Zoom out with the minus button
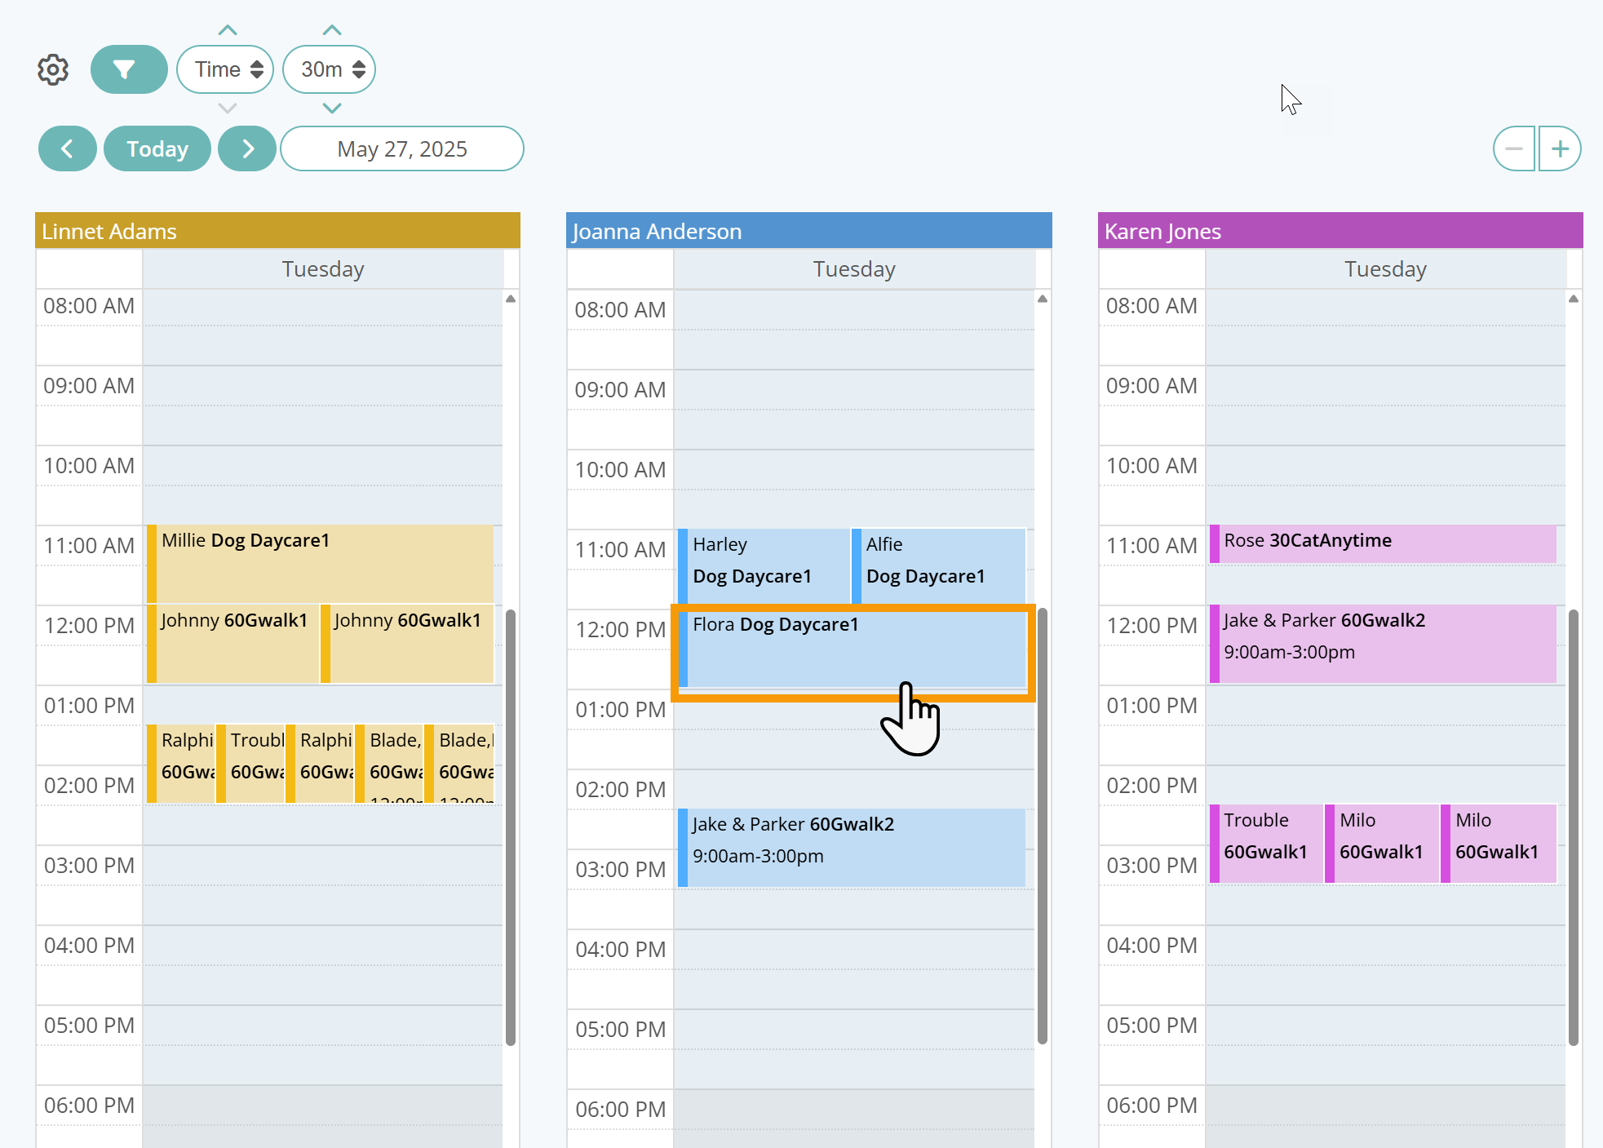Image resolution: width=1603 pixels, height=1148 pixels. pyautogui.click(x=1514, y=148)
